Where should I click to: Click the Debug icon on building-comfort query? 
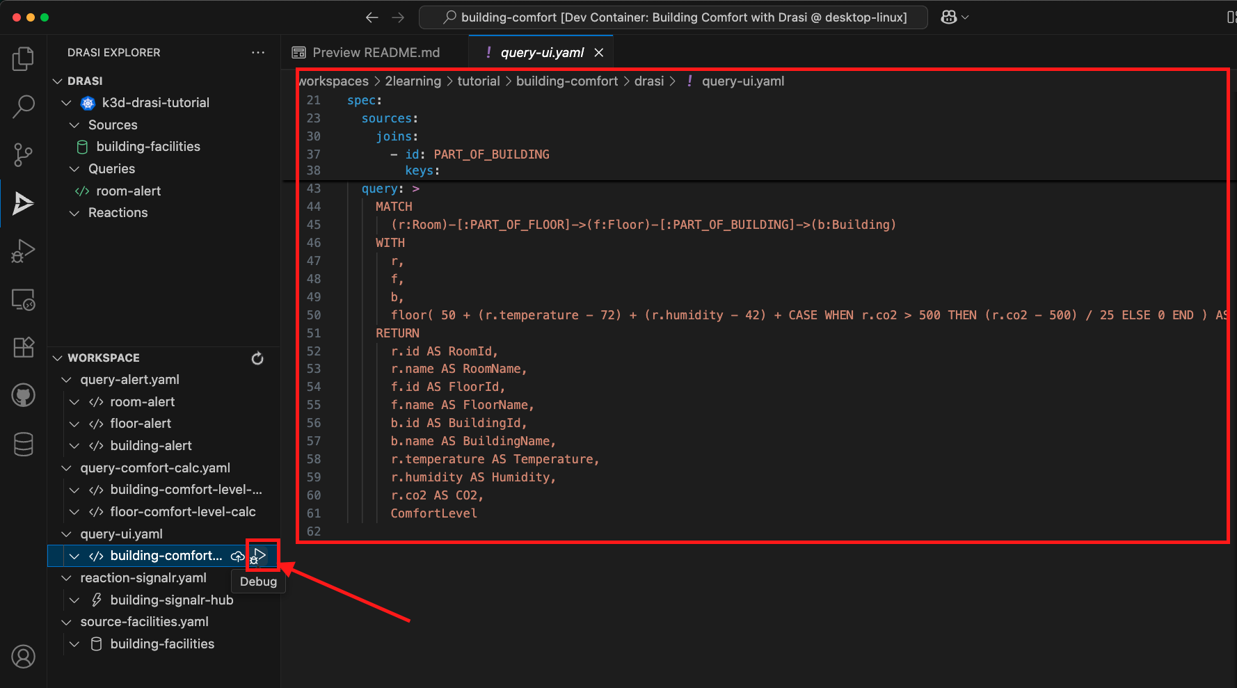tap(260, 554)
